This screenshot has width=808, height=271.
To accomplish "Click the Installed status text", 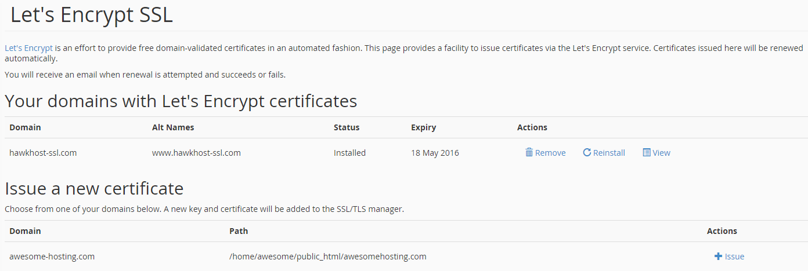I will 349,153.
